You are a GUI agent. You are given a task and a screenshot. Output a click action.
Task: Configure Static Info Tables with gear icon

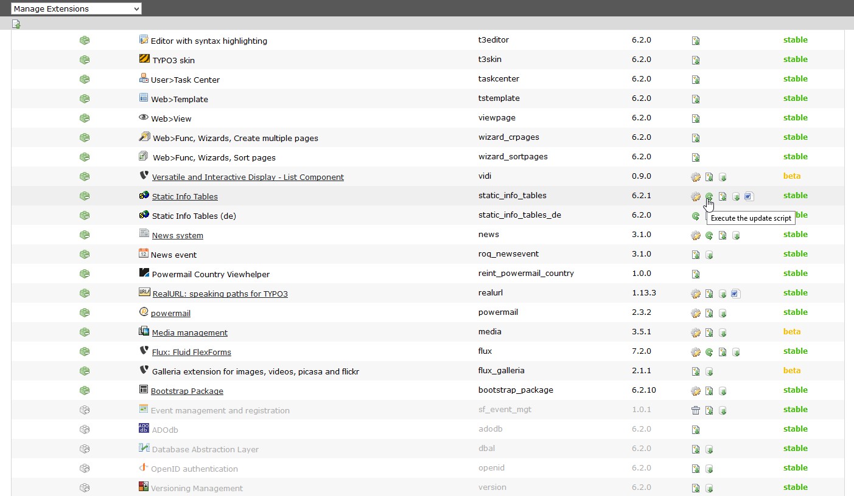tap(696, 197)
